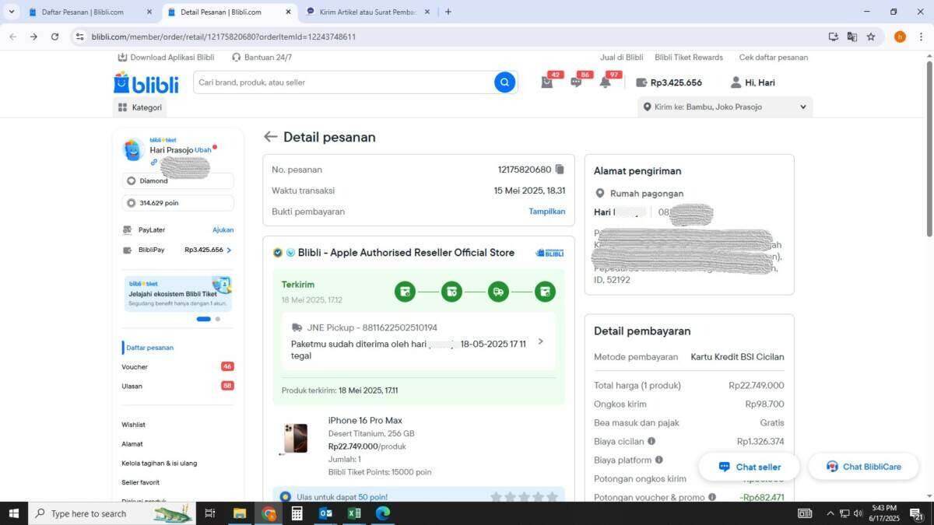
Task: Click the Download Aplikasi Blibli link
Action: coord(166,58)
